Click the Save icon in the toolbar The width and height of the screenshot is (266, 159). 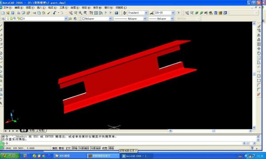click(13, 13)
